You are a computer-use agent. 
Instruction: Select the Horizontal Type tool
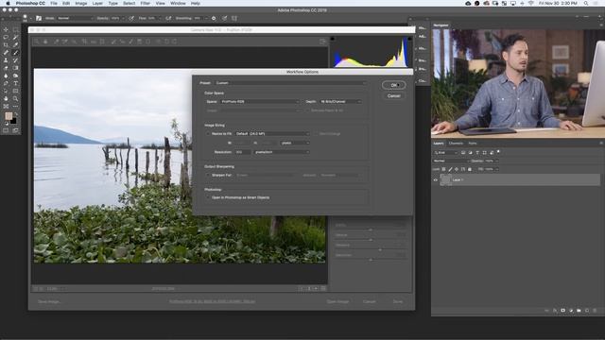click(15, 83)
